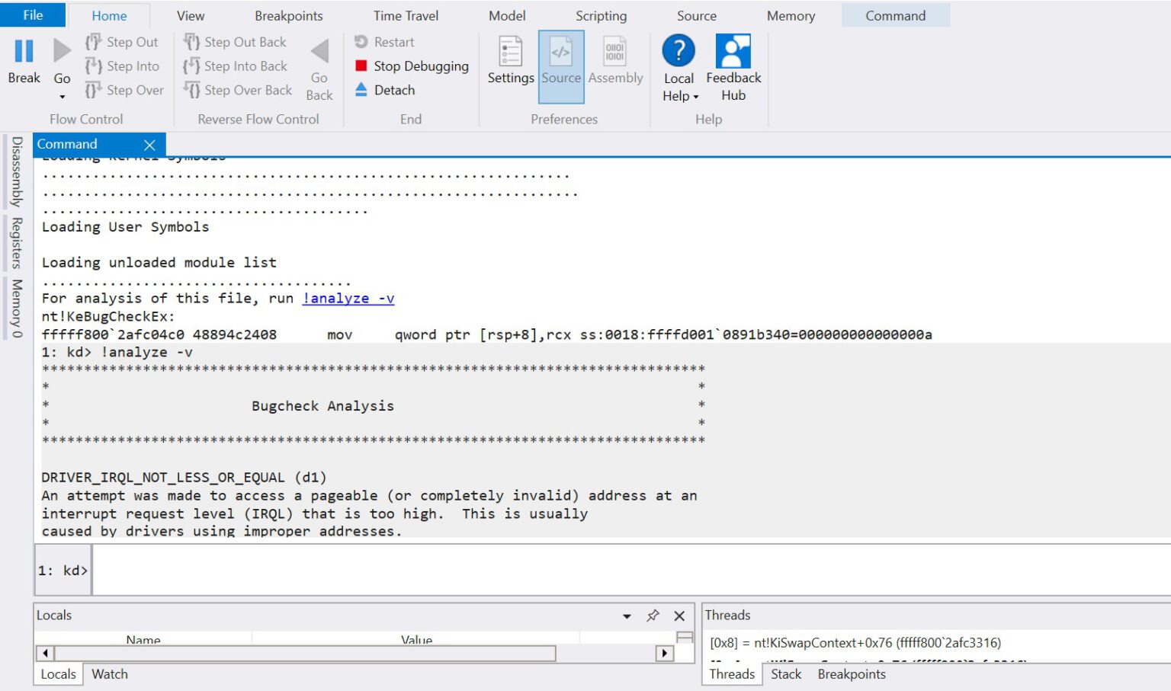Click the Break pause icon

point(24,51)
